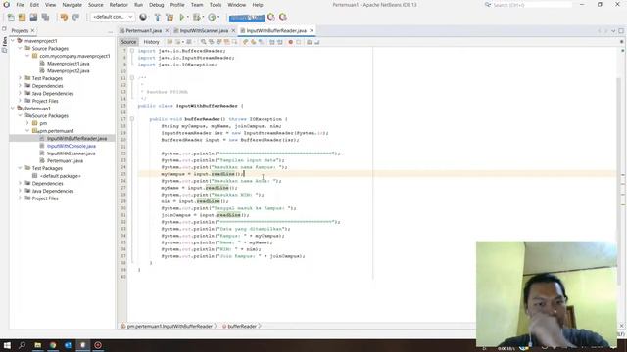Collapse com.mycompany.mavenproject1 package node

27,56
